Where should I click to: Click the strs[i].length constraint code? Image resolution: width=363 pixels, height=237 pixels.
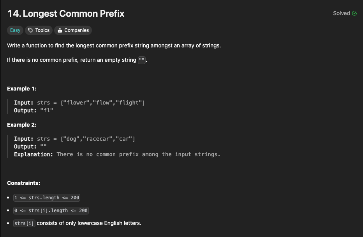tap(51, 211)
